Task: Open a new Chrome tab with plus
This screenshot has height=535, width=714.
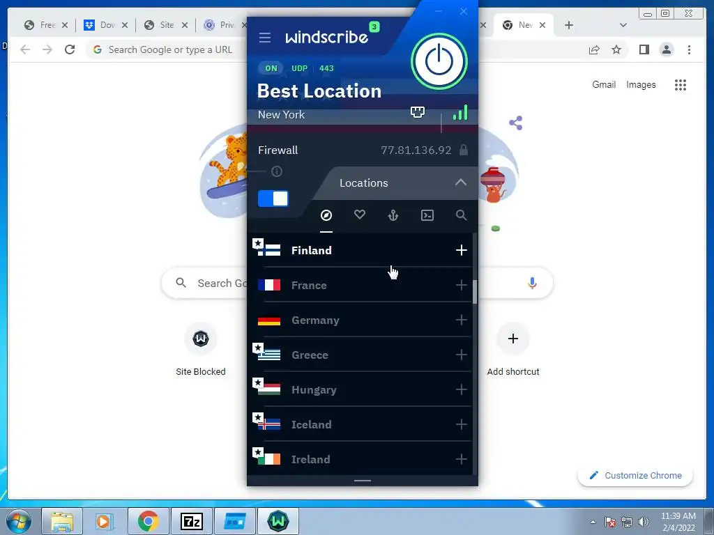Action: click(x=569, y=25)
